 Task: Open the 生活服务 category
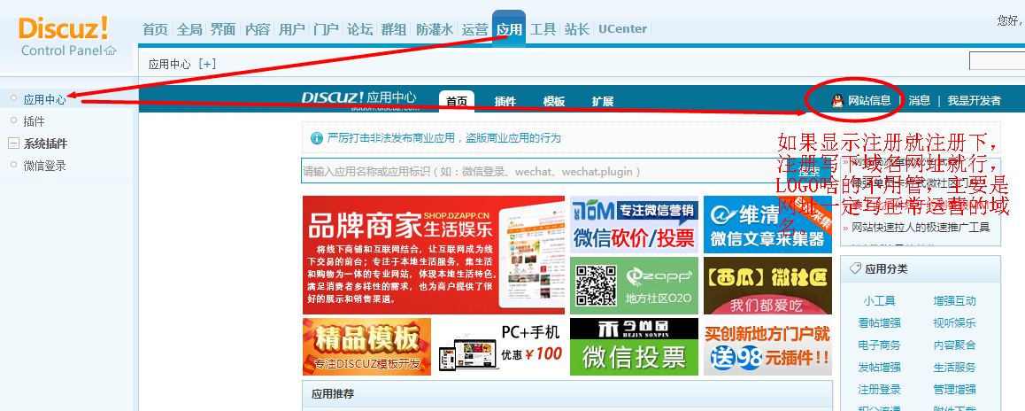click(x=954, y=367)
